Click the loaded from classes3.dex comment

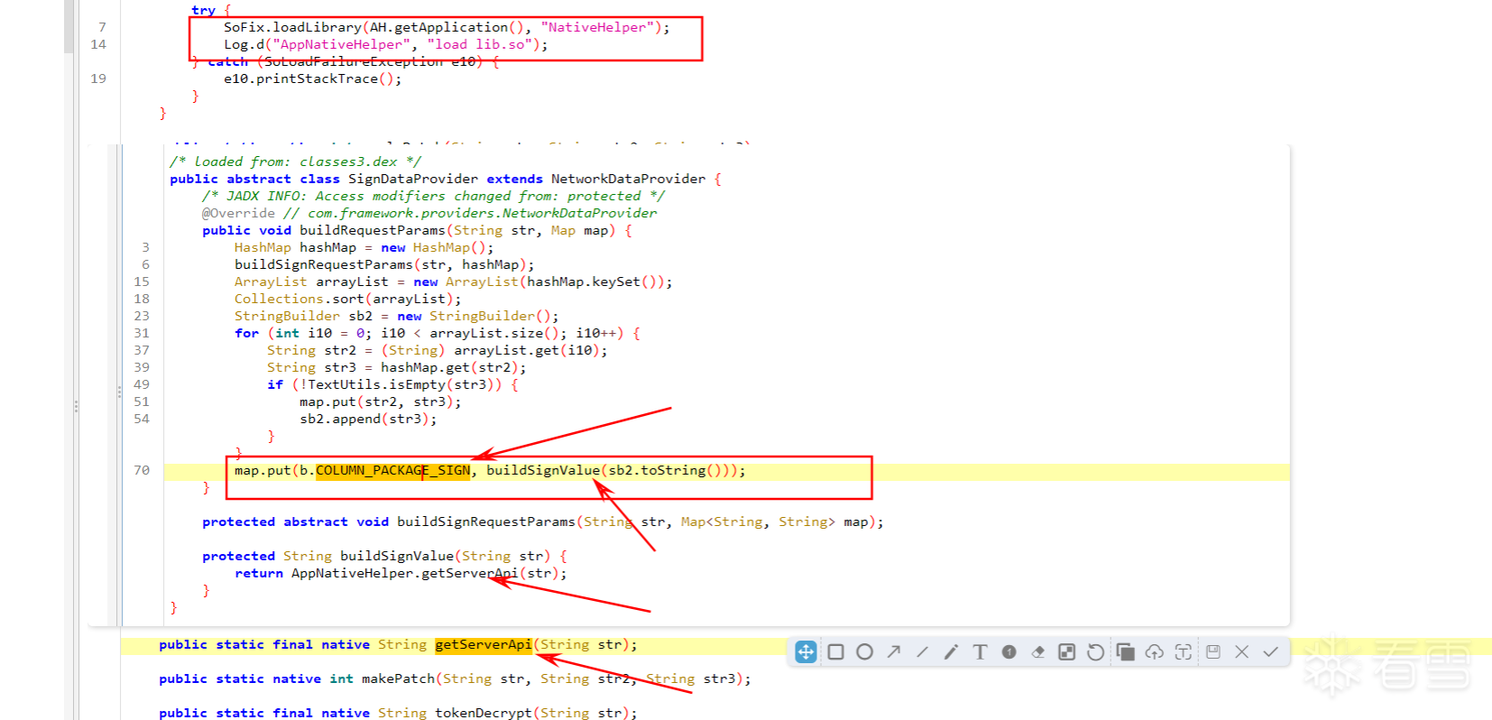click(295, 162)
